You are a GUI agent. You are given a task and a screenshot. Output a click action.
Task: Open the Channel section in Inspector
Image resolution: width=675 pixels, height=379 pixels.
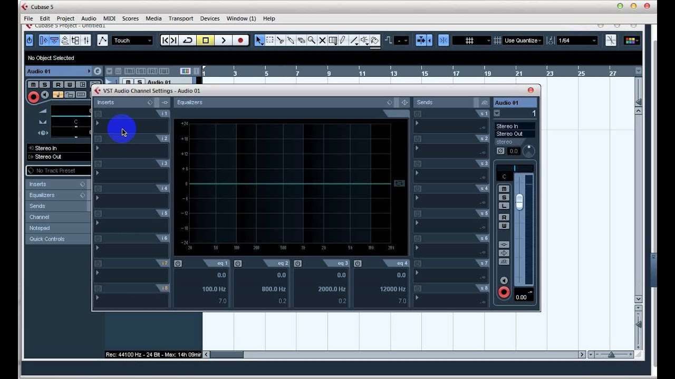(57, 217)
